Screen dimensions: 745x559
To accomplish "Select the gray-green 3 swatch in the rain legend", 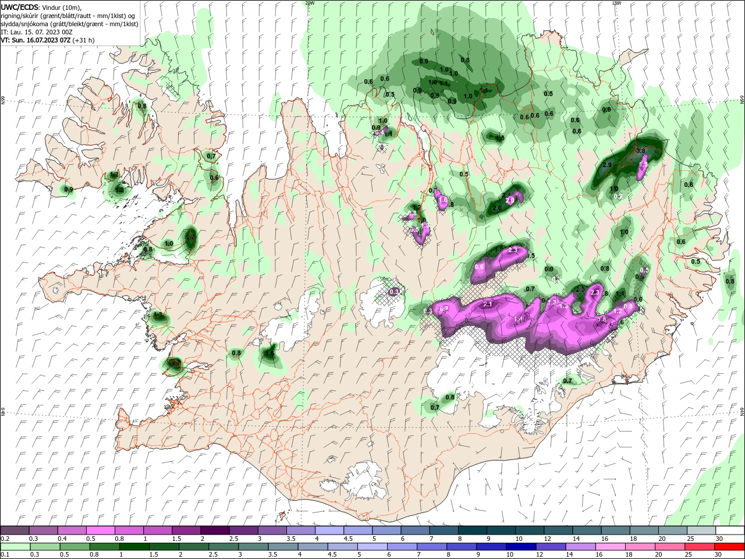I will coord(253,547).
